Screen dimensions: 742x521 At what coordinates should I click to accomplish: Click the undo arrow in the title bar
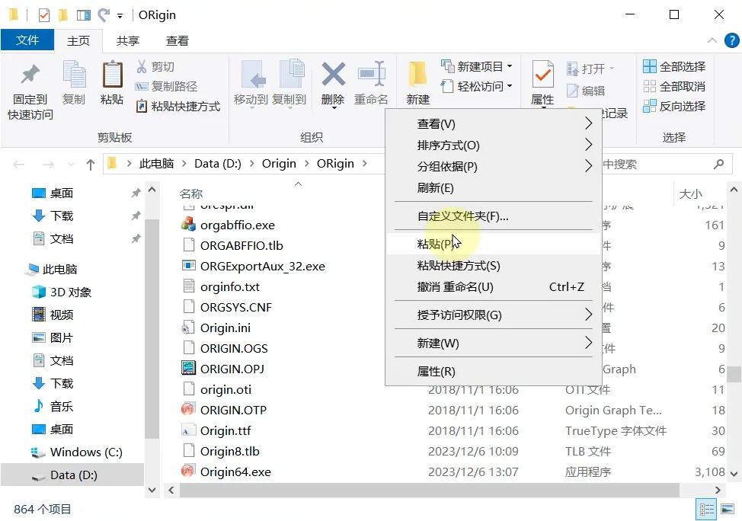point(104,15)
